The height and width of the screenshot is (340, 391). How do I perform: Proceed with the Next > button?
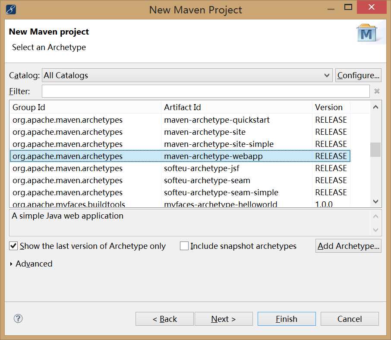point(224,319)
